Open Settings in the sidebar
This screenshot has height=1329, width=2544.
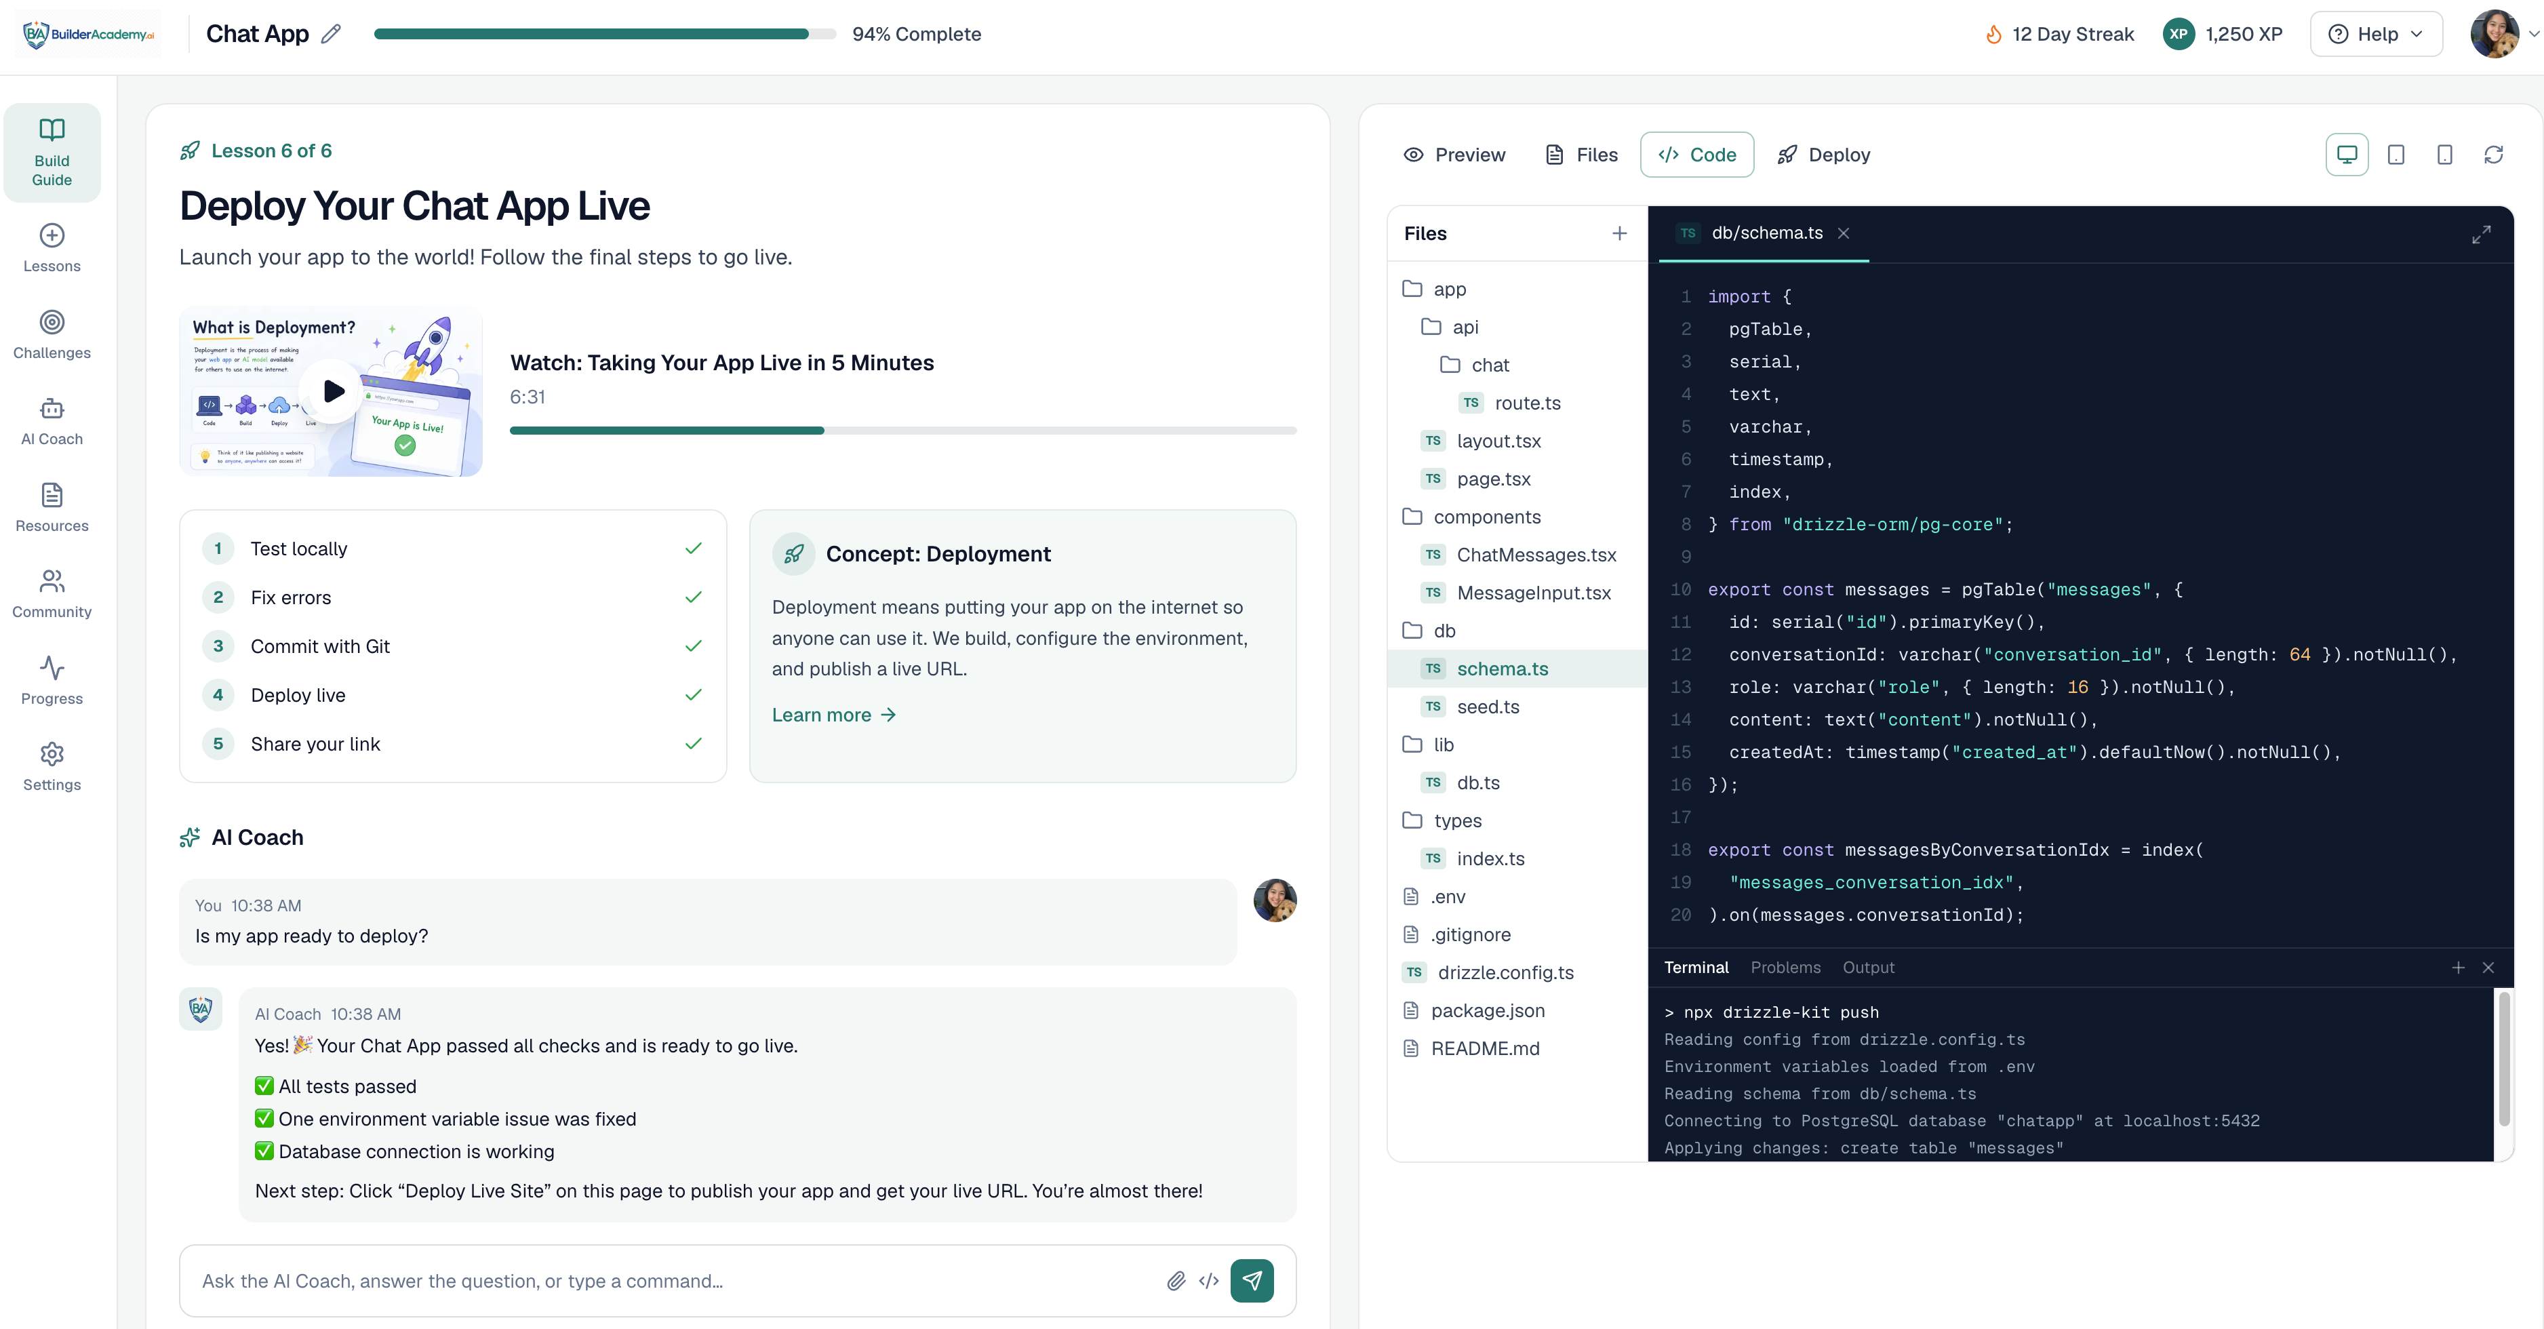pos(52,767)
